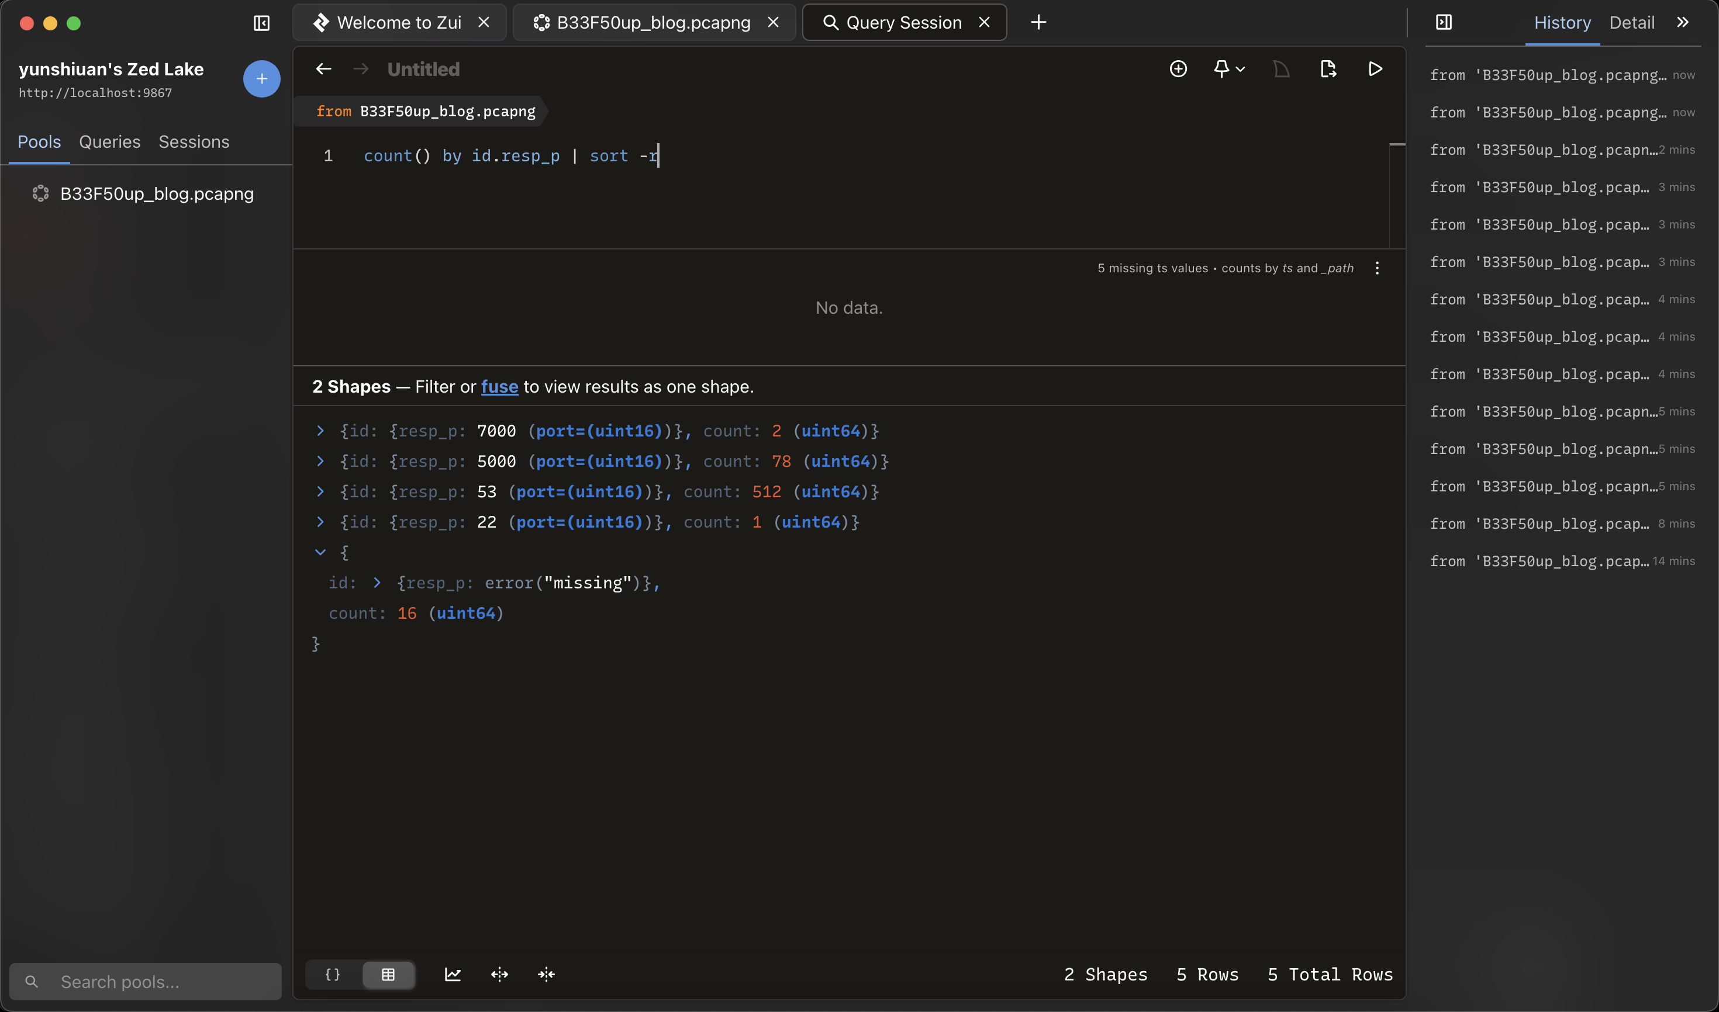This screenshot has width=1719, height=1012.
Task: Open the Queries tab in sidebar
Action: coord(110,142)
